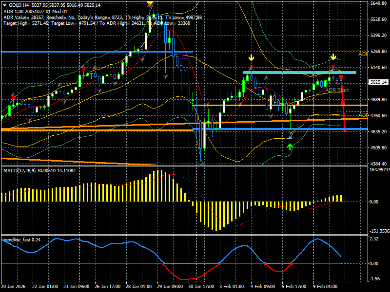Click the MACD scale value 163.95733

click(x=380, y=170)
